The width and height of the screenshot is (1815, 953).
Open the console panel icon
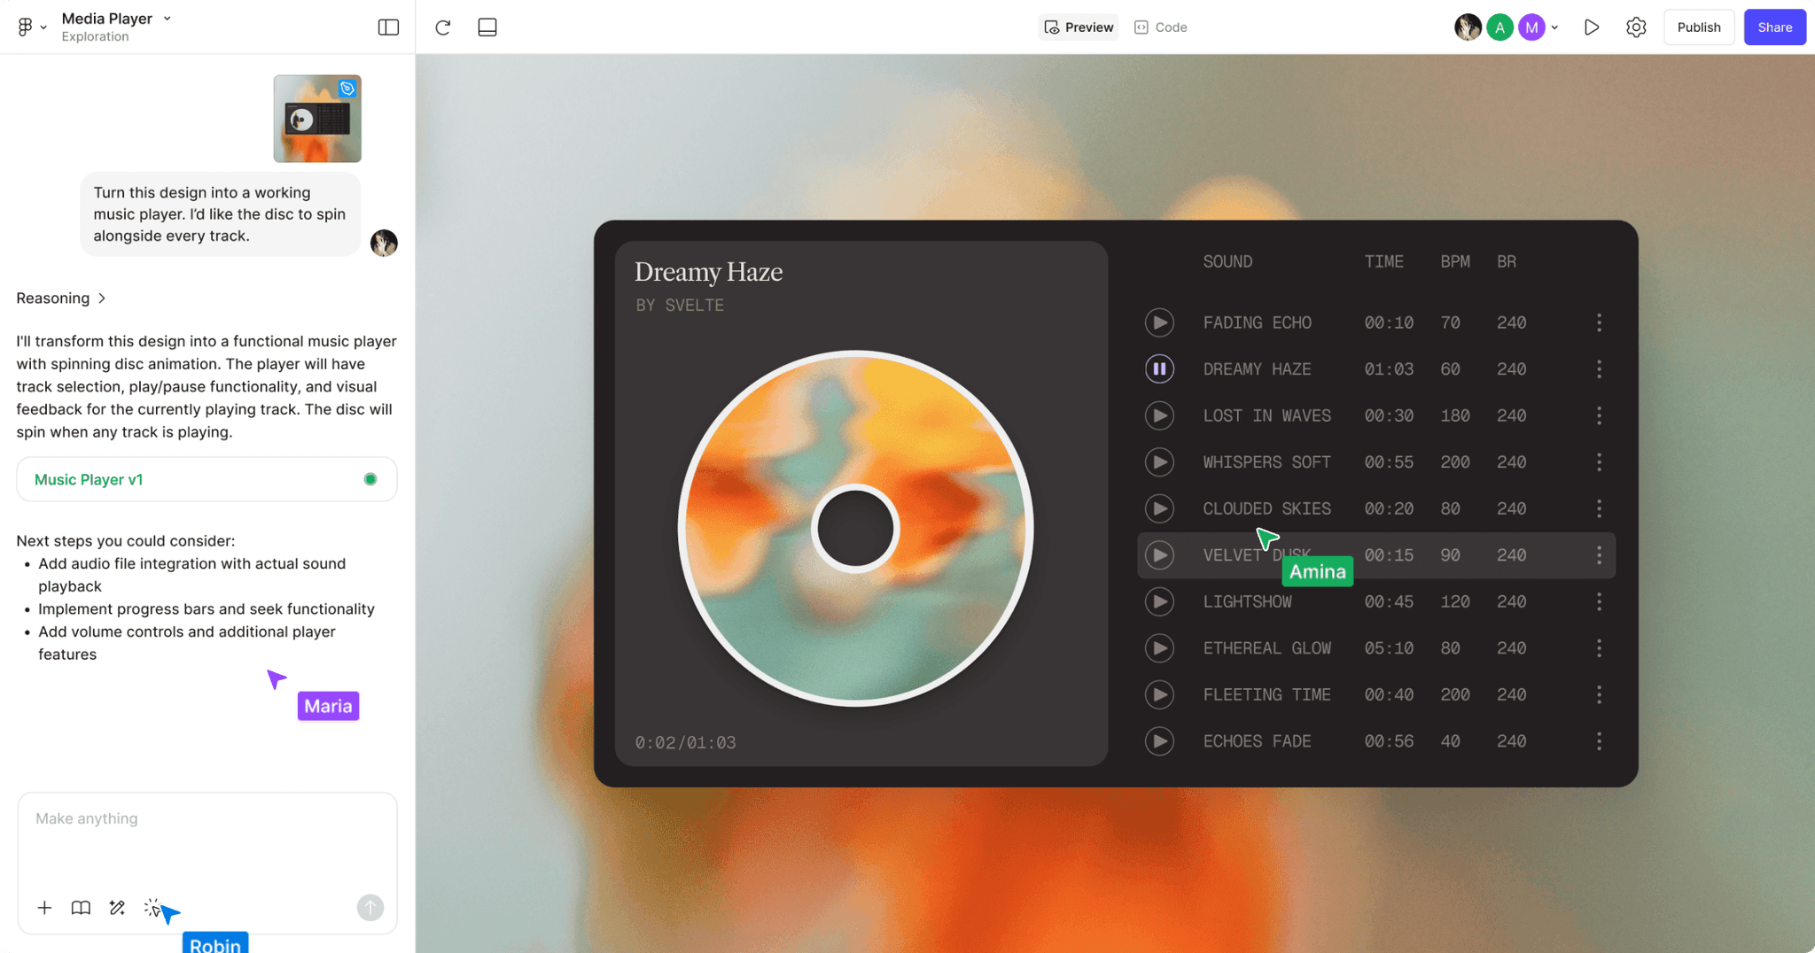[487, 27]
